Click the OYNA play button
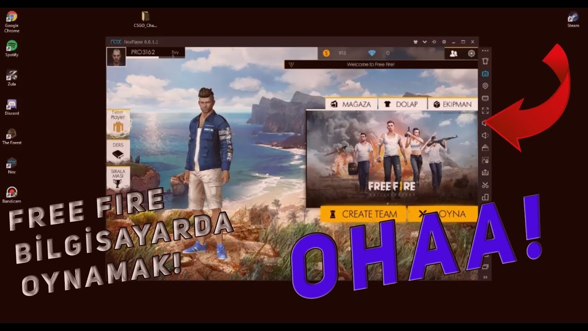The height and width of the screenshot is (331, 588). tap(443, 214)
